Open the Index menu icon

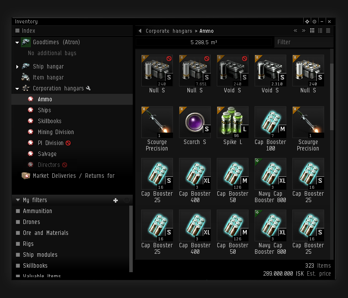click(x=17, y=31)
